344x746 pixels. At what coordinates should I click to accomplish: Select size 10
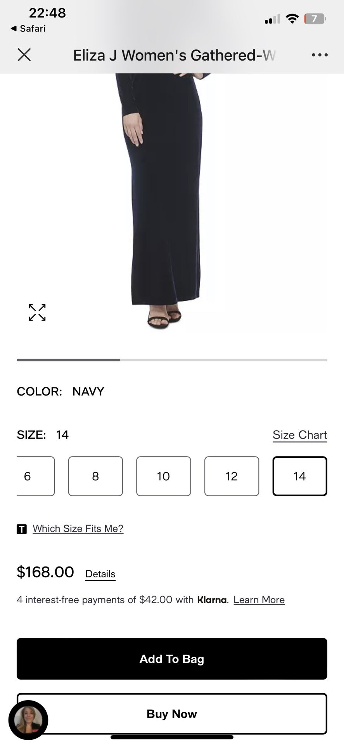[164, 476]
